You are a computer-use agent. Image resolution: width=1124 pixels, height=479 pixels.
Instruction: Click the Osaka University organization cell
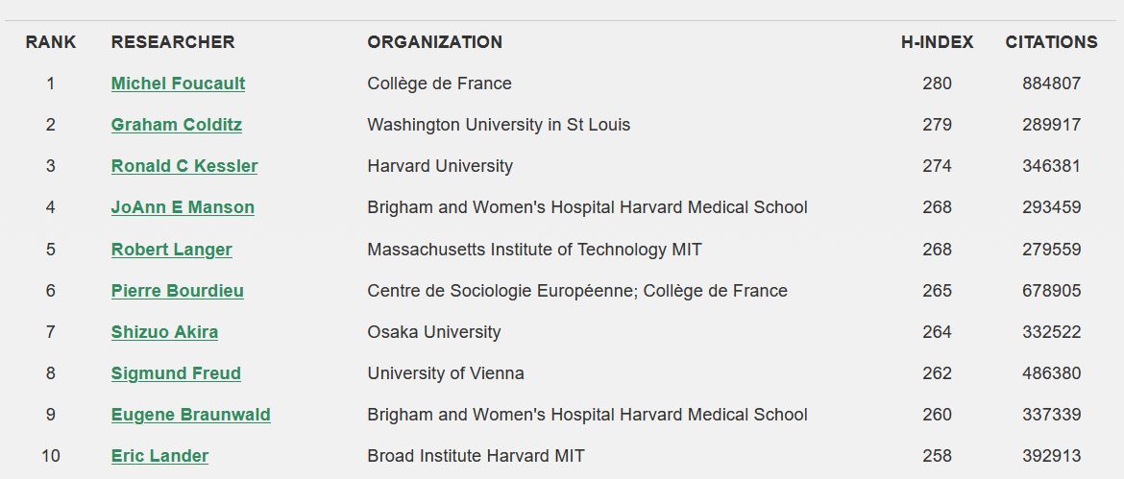click(434, 332)
